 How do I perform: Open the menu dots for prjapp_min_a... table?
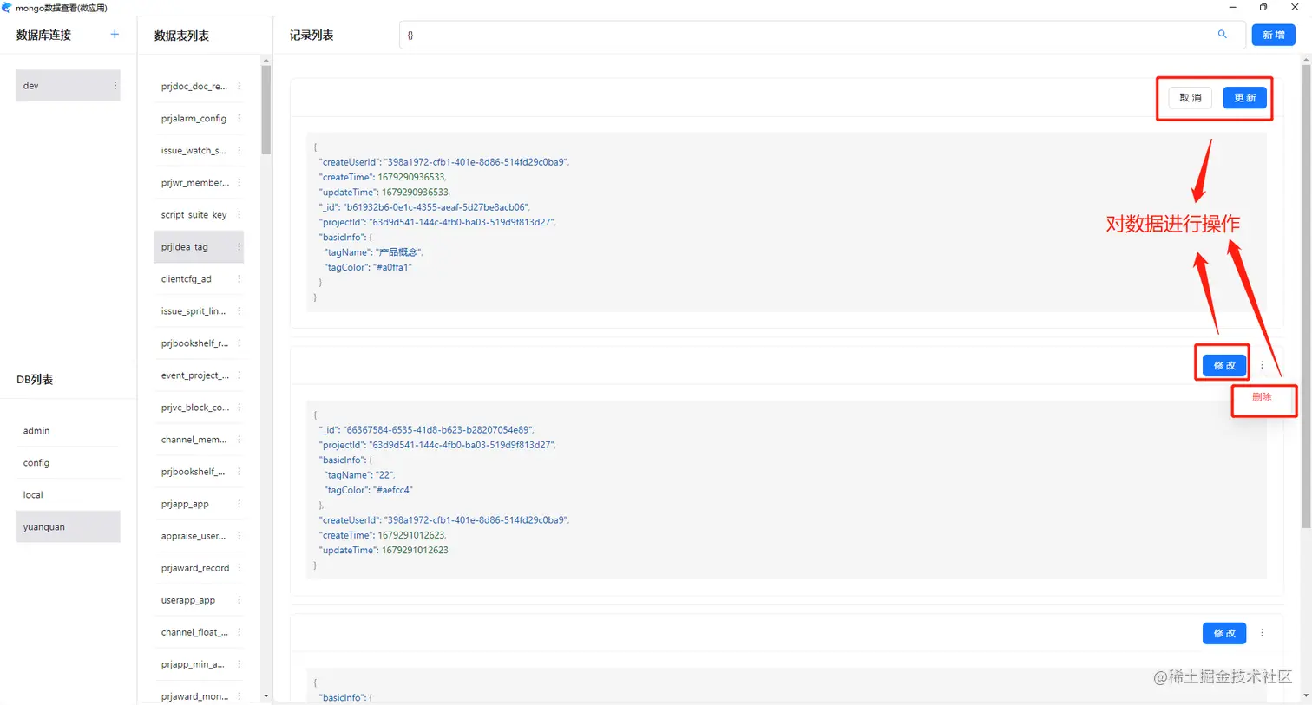click(239, 664)
